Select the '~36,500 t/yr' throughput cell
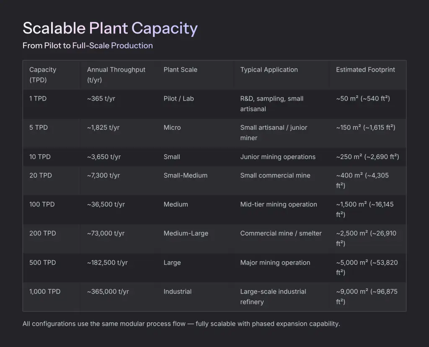The height and width of the screenshot is (347, 429). pos(106,205)
